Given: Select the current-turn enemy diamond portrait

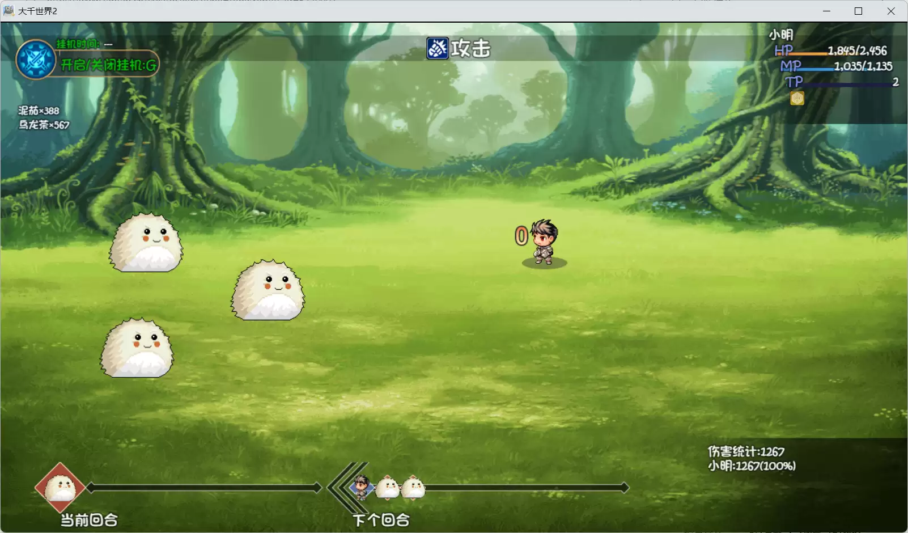Looking at the screenshot, I should pos(60,488).
